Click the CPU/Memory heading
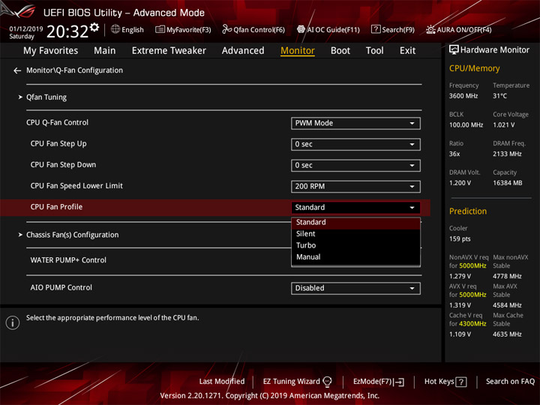The height and width of the screenshot is (405, 540). pos(474,68)
